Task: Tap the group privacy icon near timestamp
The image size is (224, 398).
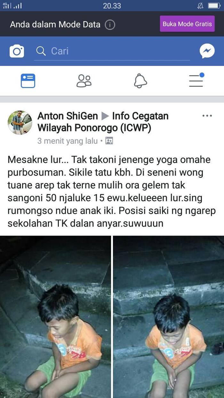Action: click(x=109, y=141)
